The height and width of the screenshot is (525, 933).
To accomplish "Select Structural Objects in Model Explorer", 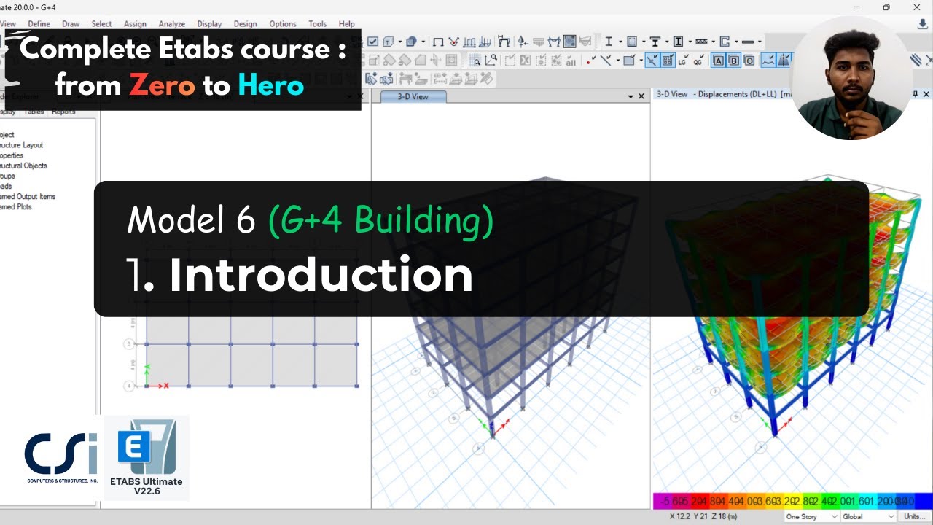I will click(23, 166).
